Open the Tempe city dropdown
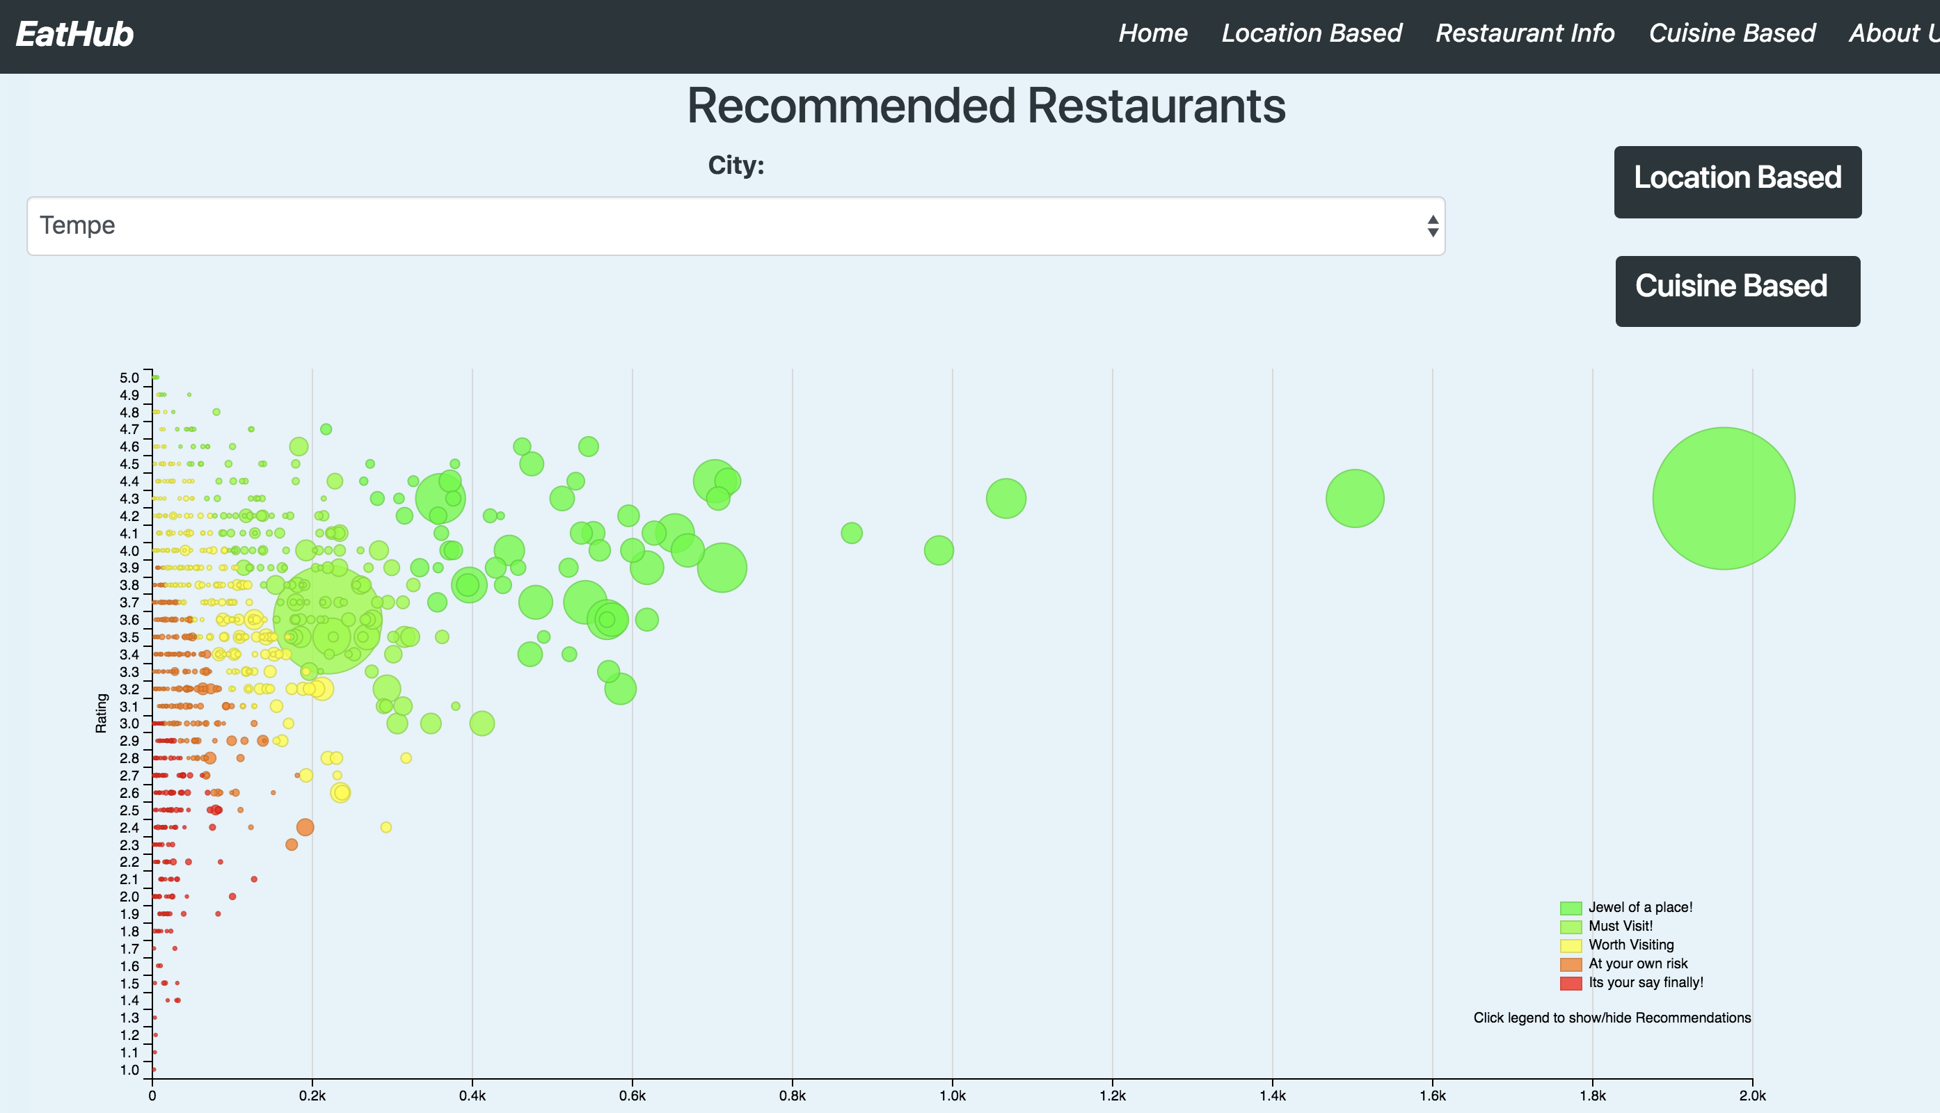1940x1113 pixels. click(736, 226)
